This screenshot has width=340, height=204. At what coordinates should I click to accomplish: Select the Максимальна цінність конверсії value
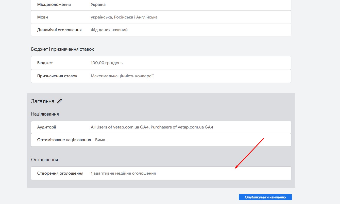coord(122,76)
